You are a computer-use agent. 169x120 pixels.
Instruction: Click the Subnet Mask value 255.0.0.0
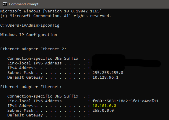[x=103, y=111]
